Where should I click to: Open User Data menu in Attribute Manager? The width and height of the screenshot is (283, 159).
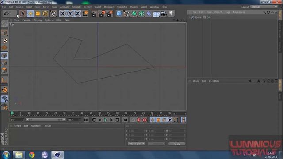coord(214,81)
